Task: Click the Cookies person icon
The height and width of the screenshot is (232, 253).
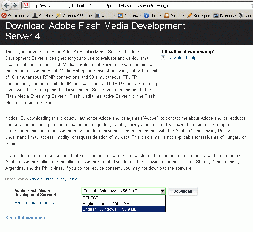Action: (35, 15)
